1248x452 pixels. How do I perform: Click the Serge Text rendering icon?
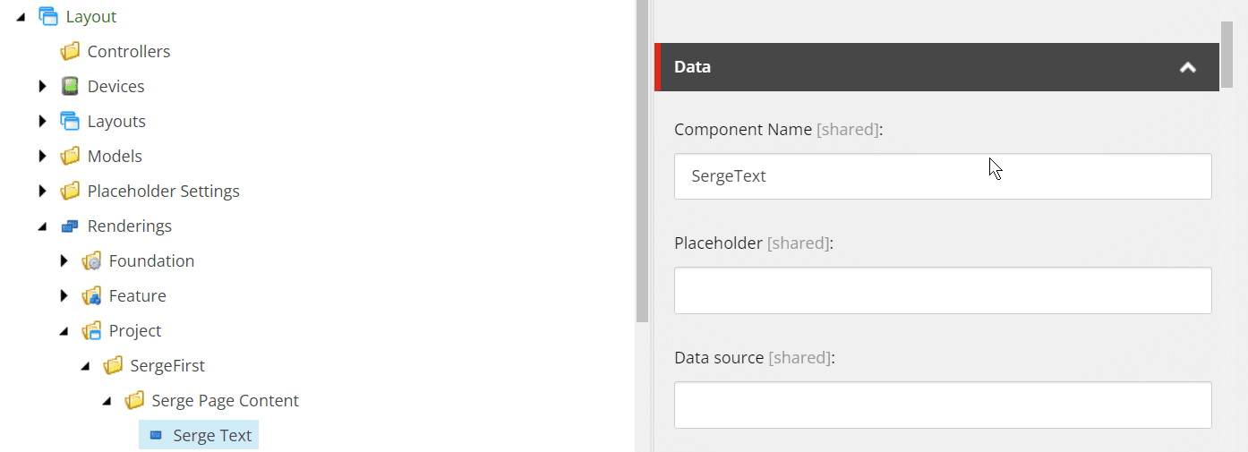click(156, 435)
